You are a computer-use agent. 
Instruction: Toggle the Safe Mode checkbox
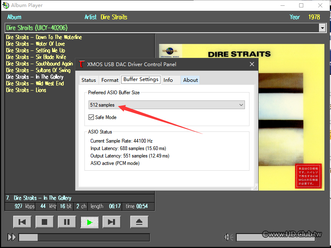[x=91, y=117]
